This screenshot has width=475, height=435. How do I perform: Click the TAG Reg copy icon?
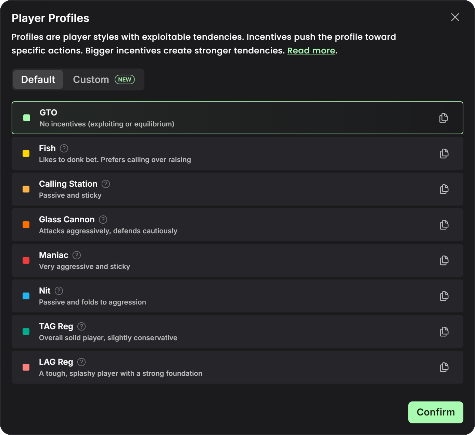click(444, 332)
